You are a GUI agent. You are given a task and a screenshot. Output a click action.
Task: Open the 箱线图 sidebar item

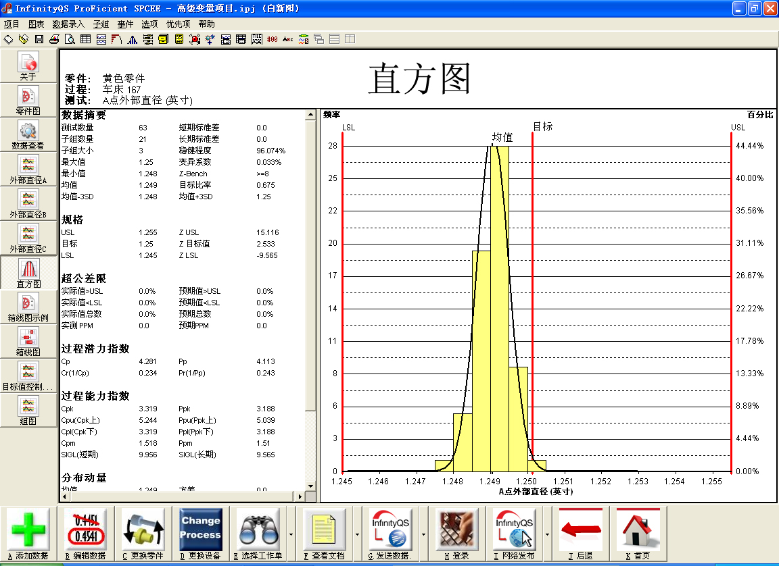pyautogui.click(x=28, y=341)
